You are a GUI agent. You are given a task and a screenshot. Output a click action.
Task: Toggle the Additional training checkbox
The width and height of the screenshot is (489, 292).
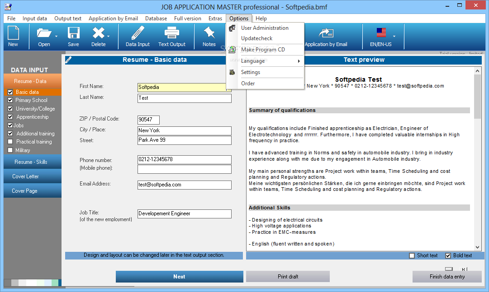click(x=10, y=134)
